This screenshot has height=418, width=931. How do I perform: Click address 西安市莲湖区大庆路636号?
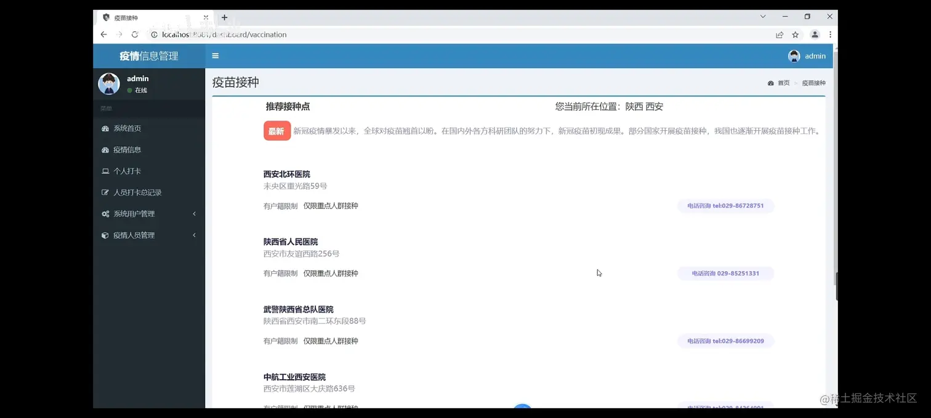tap(309, 389)
